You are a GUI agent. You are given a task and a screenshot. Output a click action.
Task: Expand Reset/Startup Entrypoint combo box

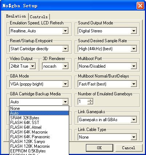tap(65, 49)
